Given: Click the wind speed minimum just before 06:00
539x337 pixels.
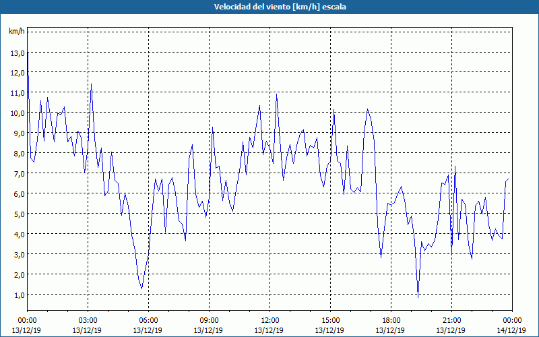Looking at the screenshot, I should coord(141,288).
